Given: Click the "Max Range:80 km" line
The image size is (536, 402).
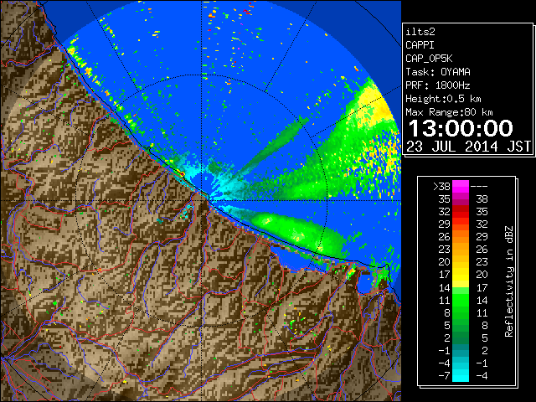Looking at the screenshot, I should coord(449,112).
